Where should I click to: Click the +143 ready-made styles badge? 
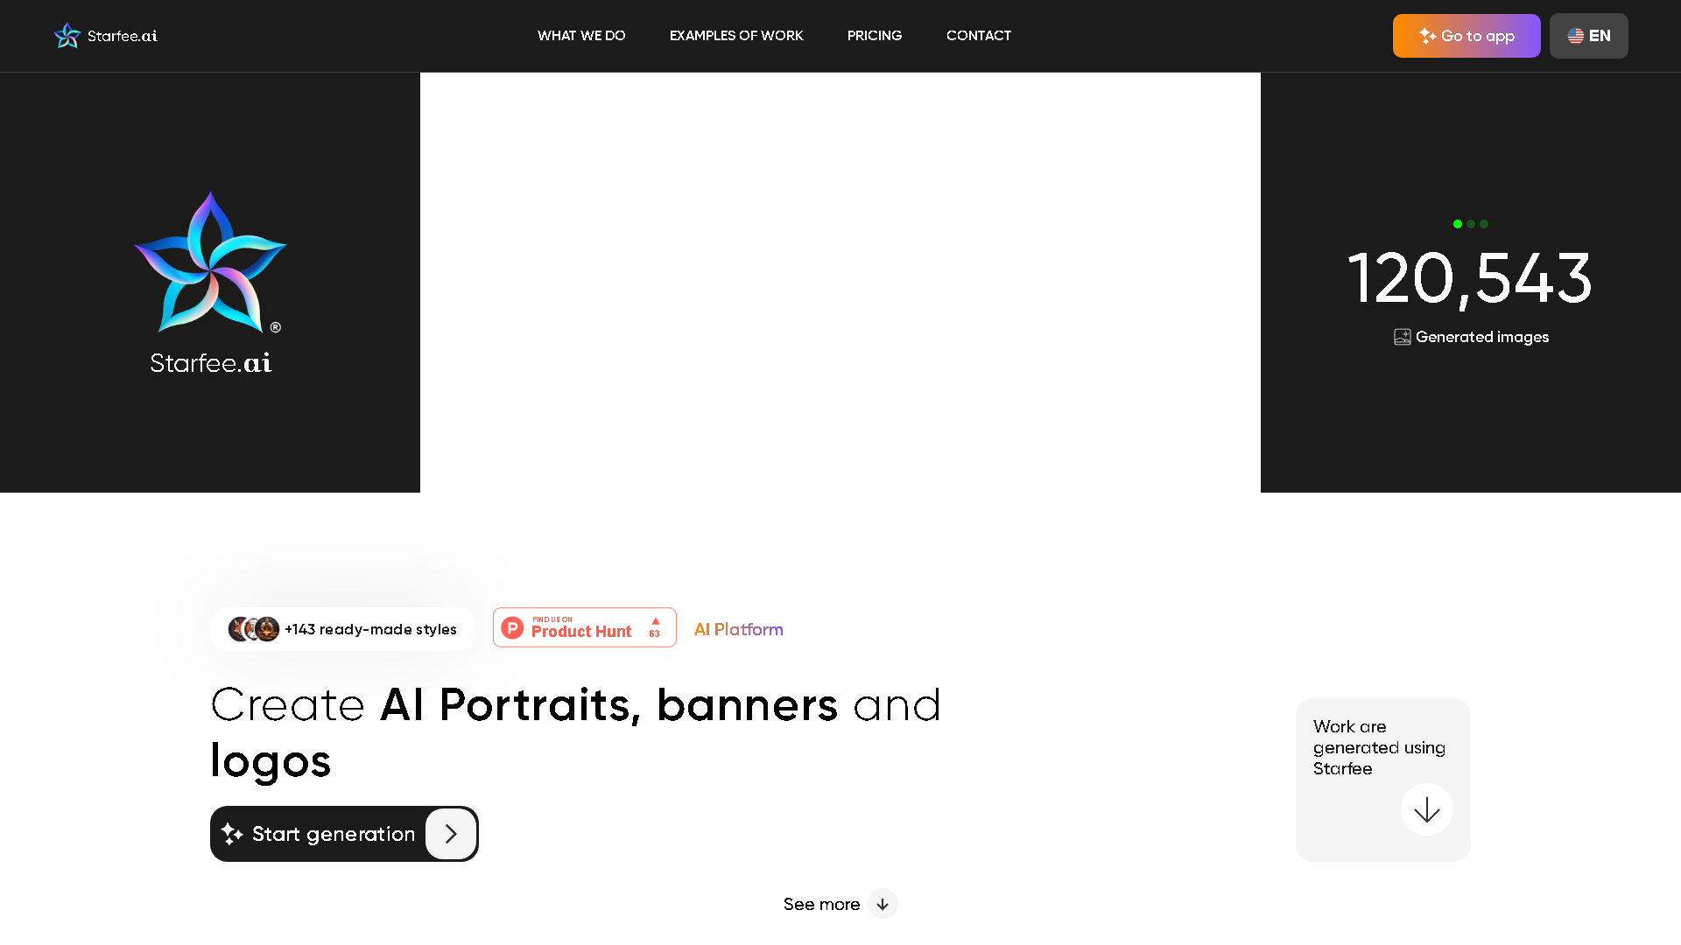[343, 629]
